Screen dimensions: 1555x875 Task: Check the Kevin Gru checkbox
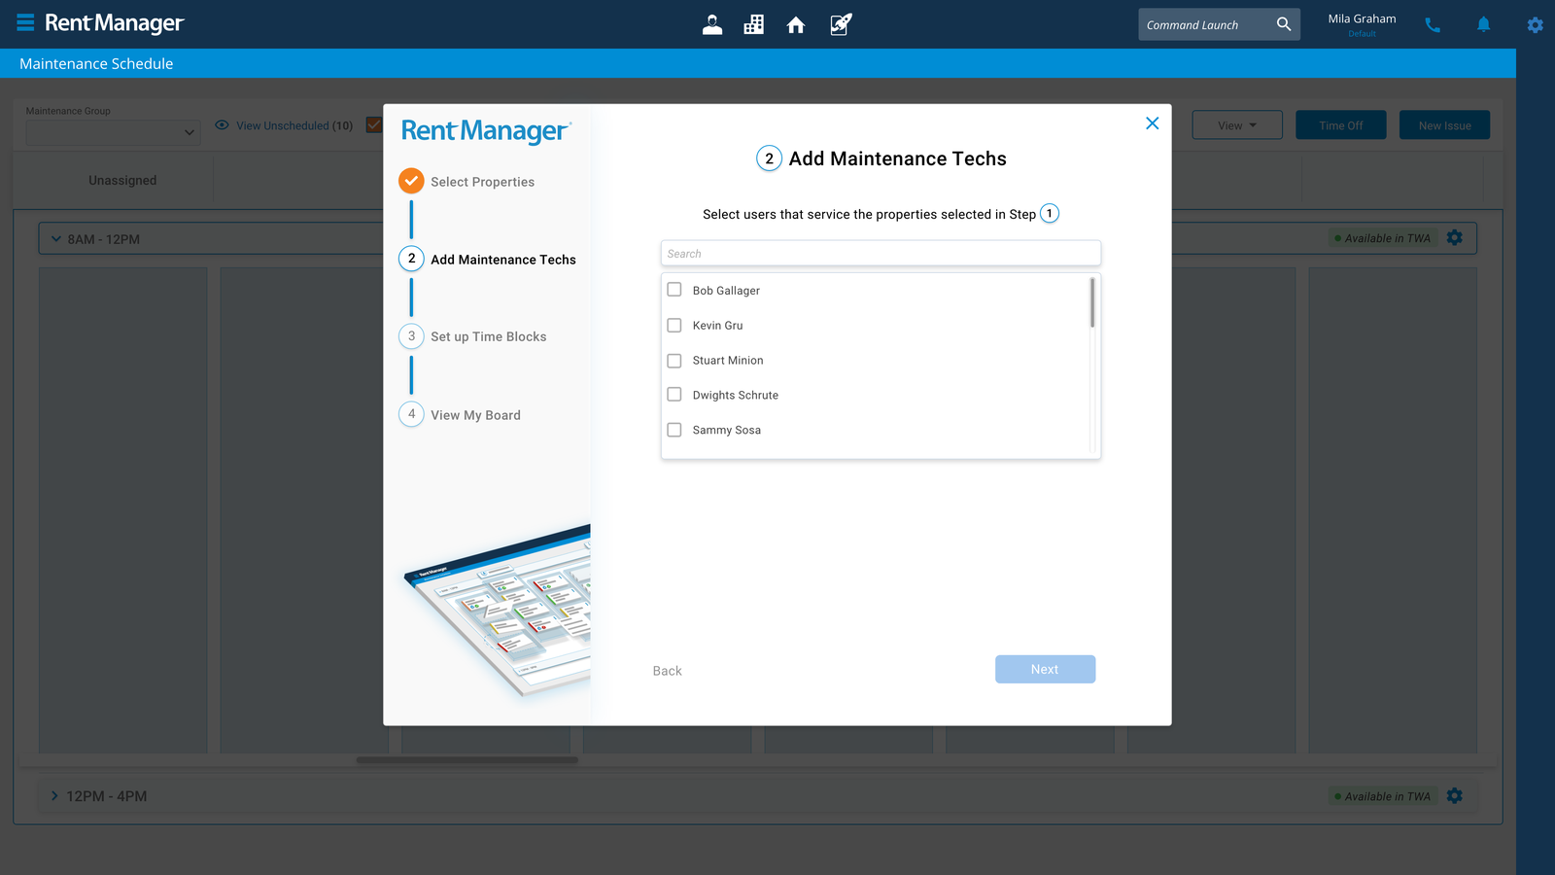pyautogui.click(x=674, y=325)
